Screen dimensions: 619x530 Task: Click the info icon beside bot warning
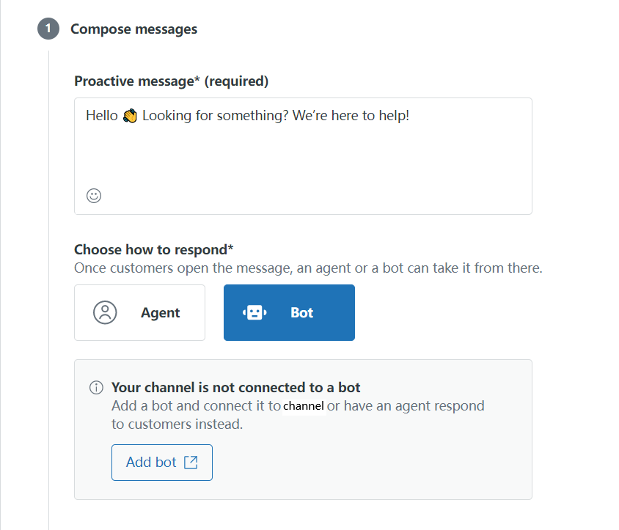tap(96, 387)
